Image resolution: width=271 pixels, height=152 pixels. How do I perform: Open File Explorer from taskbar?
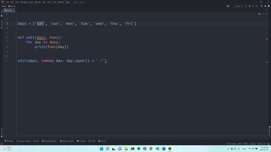tap(126, 149)
